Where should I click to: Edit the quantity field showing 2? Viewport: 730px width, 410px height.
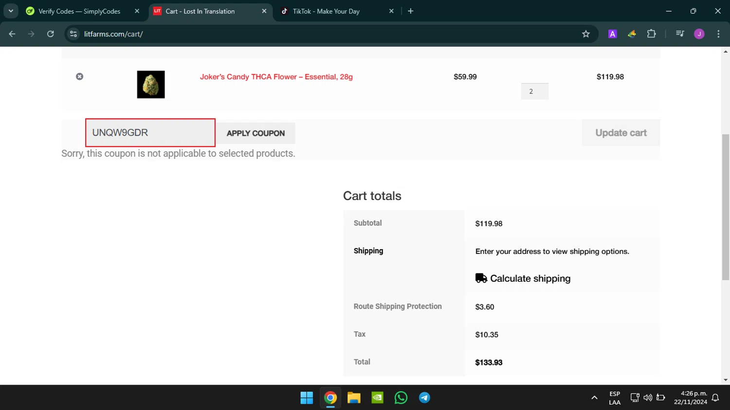click(535, 91)
